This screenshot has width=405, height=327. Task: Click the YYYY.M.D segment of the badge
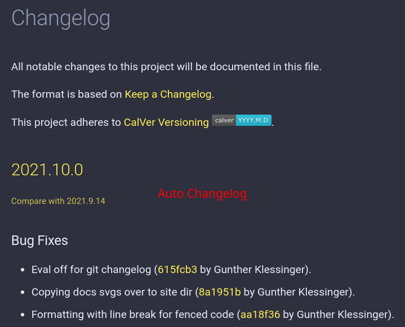click(253, 120)
